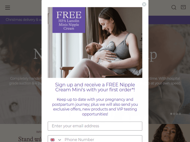Select the first carousel dot
The image size is (190, 142).
pyautogui.click(x=171, y=114)
